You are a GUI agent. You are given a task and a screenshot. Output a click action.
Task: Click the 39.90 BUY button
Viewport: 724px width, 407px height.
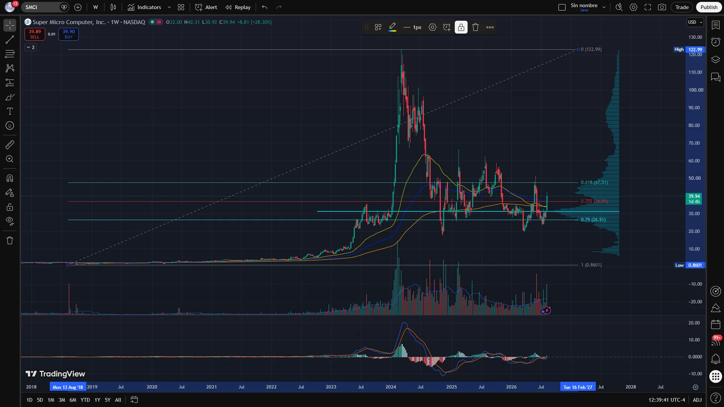(x=69, y=34)
